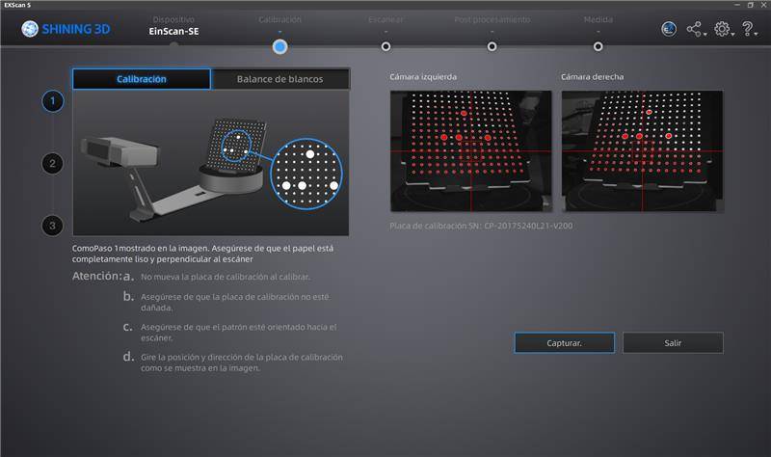The width and height of the screenshot is (771, 457).
Task: Click the Medida step label
Action: (x=598, y=19)
